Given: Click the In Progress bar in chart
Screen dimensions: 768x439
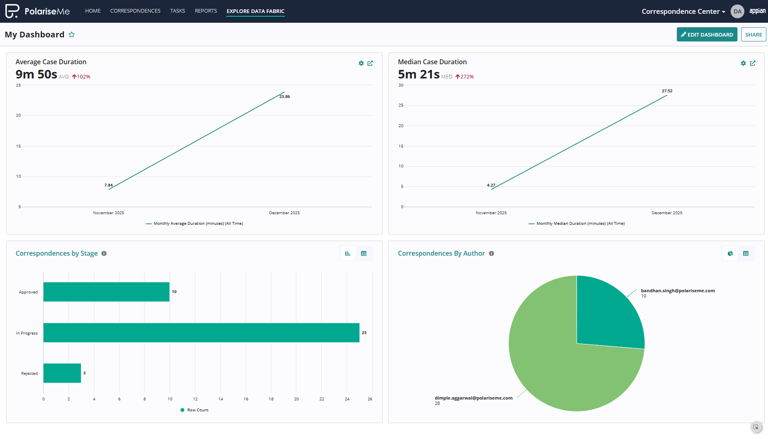Looking at the screenshot, I should (201, 333).
